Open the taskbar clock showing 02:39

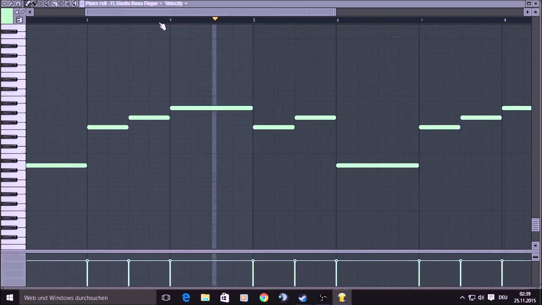point(525,297)
